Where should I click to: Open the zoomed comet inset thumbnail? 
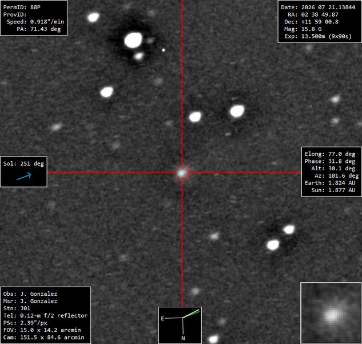pos(331,312)
